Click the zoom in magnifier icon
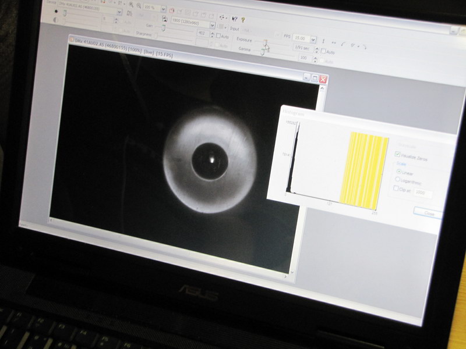Viewport: 466px width, 349px height. pyautogui.click(x=131, y=5)
